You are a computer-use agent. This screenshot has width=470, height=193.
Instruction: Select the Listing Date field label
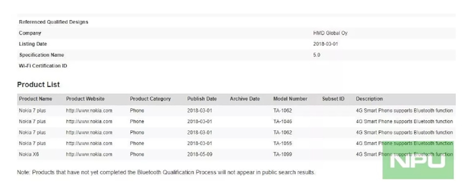(x=33, y=44)
